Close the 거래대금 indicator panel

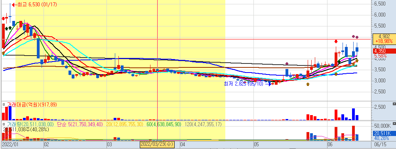[394, 104]
